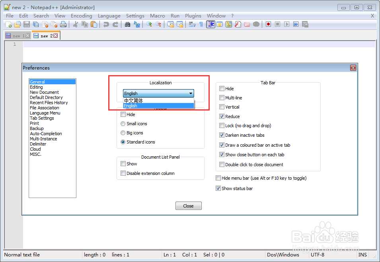Toggle the indent guide toolbar icon
380x262 pixels.
pos(210,24)
